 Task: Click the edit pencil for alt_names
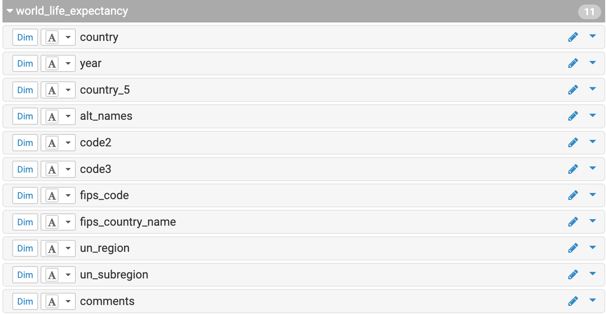(573, 116)
